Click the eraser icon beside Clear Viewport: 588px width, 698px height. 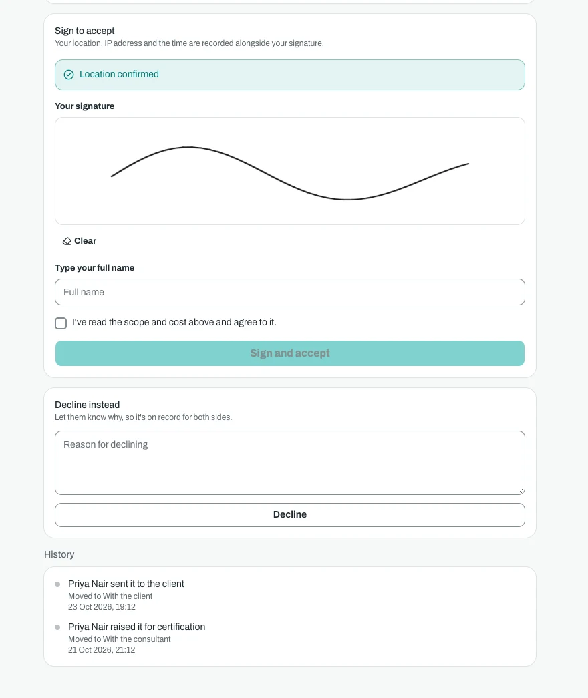(67, 241)
